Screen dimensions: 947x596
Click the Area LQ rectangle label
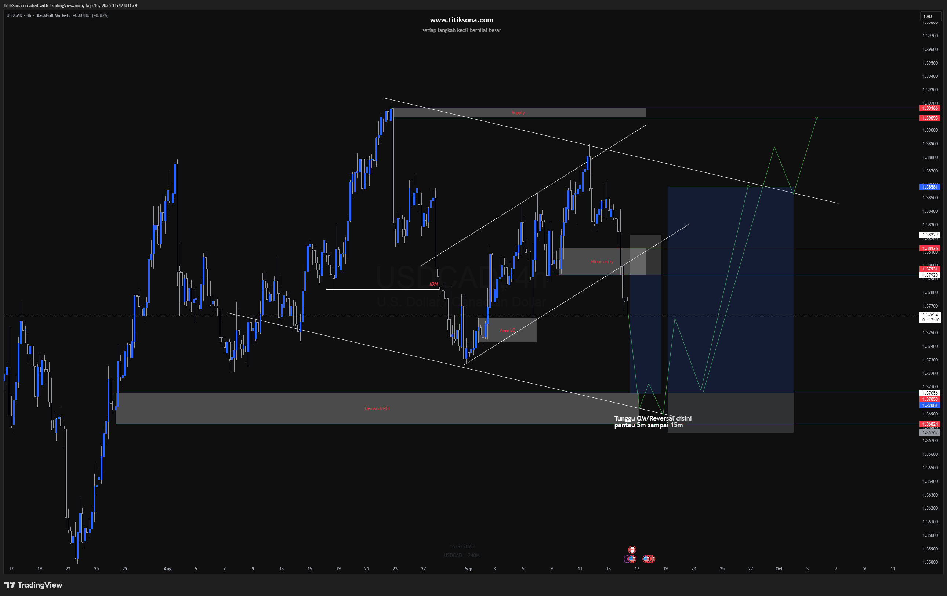point(507,330)
